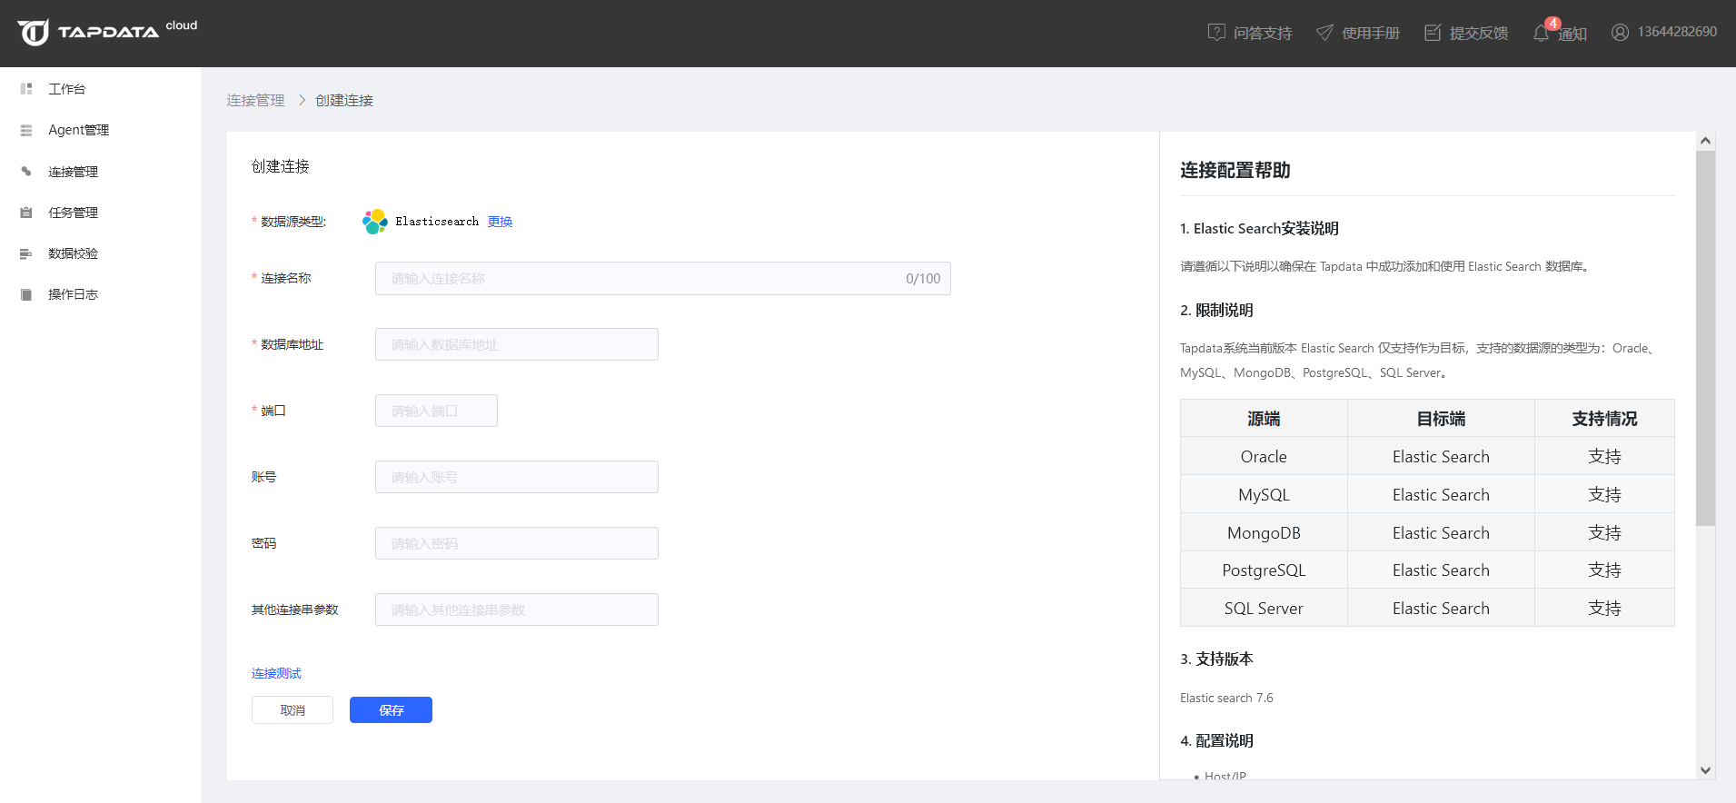Click the 连接测试 link

click(276, 673)
